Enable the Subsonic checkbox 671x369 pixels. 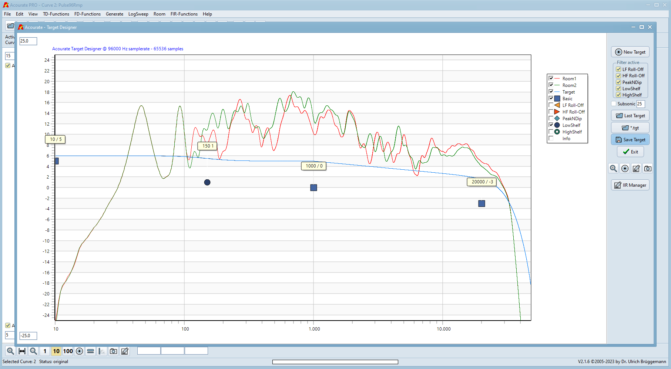click(614, 104)
